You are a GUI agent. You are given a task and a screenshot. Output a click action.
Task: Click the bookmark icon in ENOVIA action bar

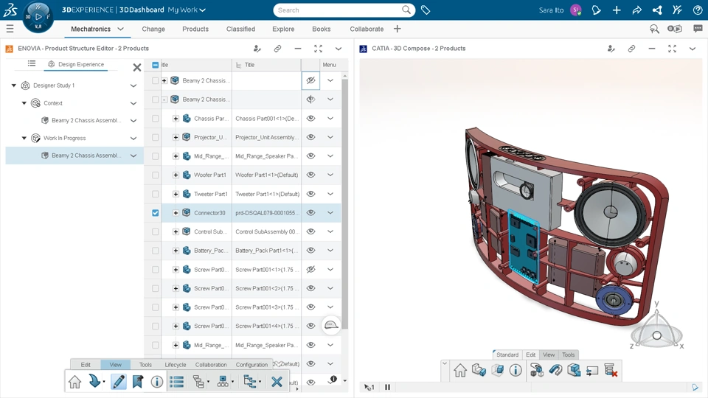point(138,382)
